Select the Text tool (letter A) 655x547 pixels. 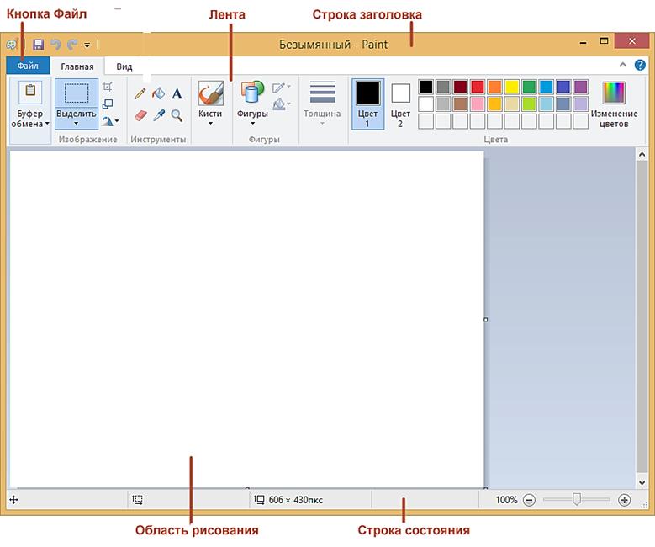click(177, 93)
